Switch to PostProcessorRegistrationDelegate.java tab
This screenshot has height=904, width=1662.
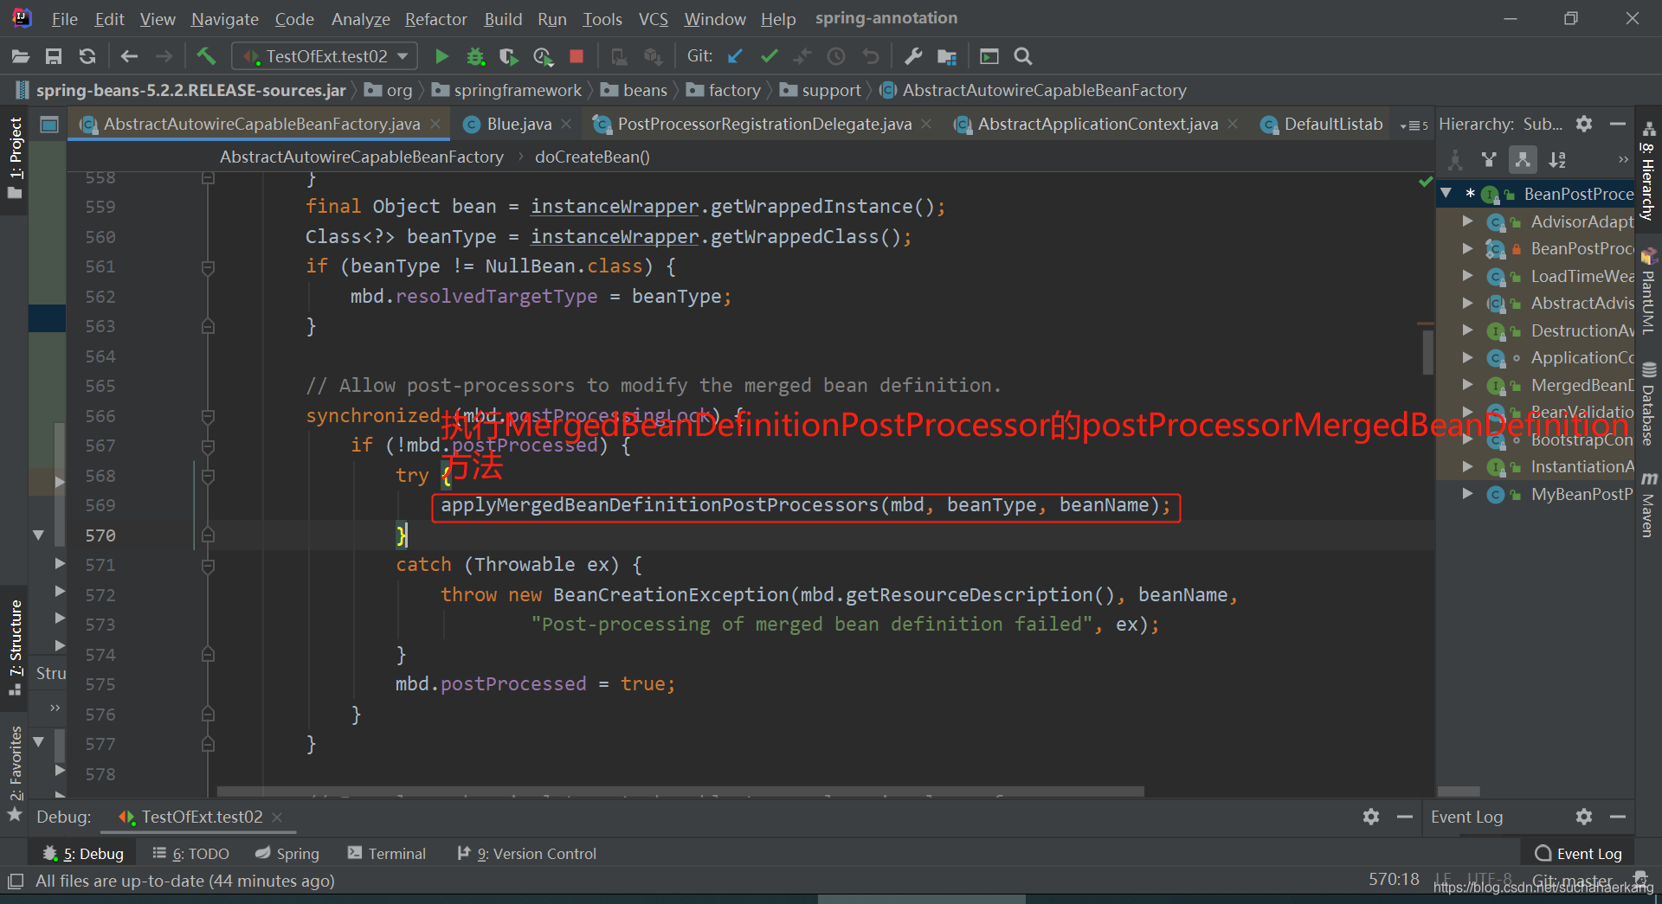click(x=764, y=124)
